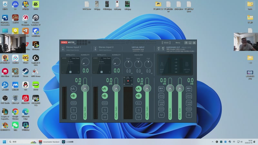Click Stereo Input 2 Audibility knob
The image size is (258, 145).
tap(117, 62)
